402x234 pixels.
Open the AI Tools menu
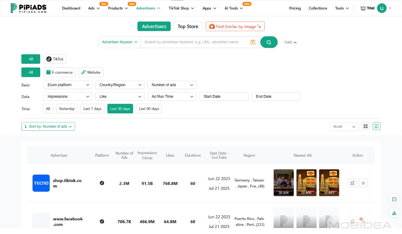[x=233, y=8]
